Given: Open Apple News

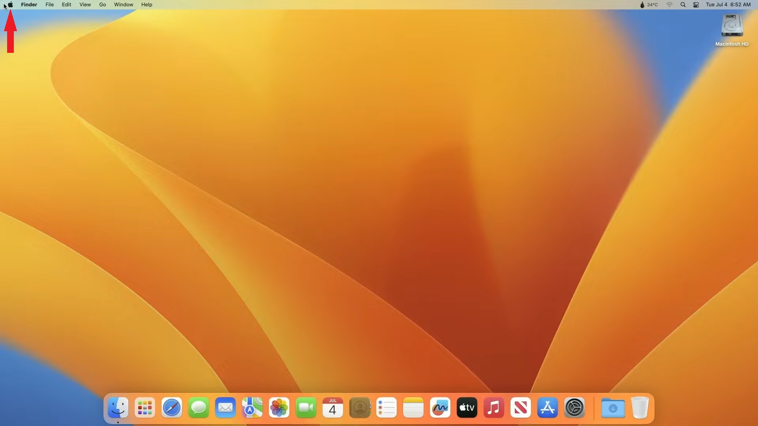Looking at the screenshot, I should (520, 407).
